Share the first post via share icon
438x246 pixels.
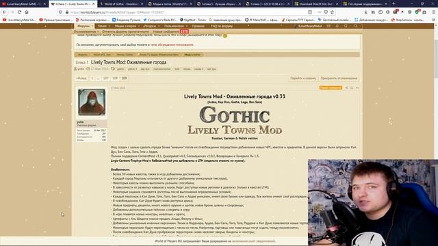point(347,88)
